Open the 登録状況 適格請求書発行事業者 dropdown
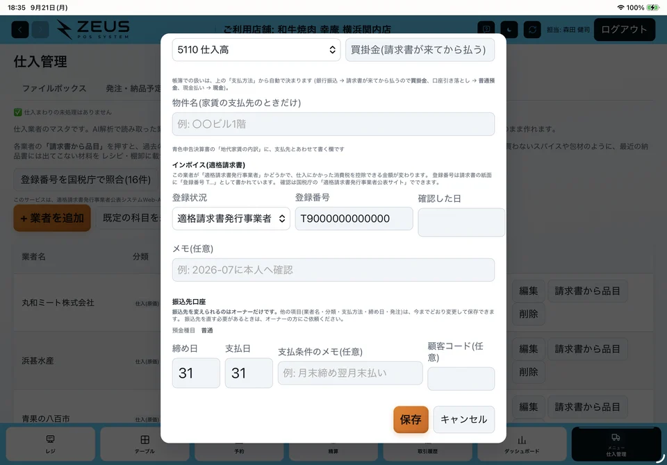The width and height of the screenshot is (667, 465). [231, 219]
